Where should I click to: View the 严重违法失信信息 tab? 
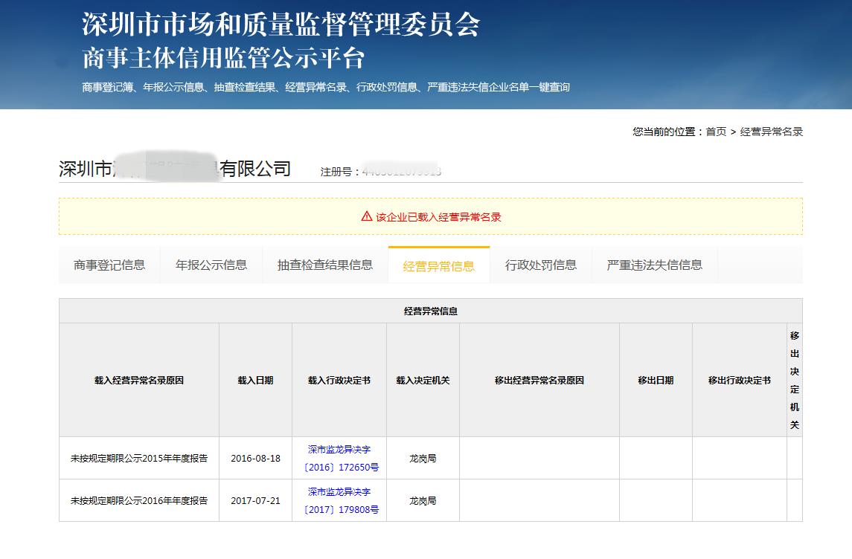pos(653,264)
